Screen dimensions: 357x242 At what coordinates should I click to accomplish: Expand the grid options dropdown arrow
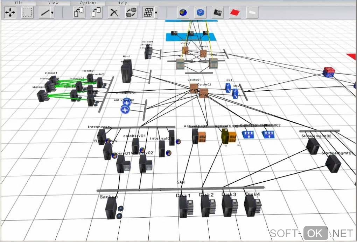point(156,13)
